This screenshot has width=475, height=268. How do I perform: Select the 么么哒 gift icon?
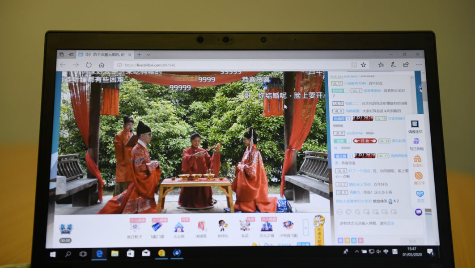(179, 227)
